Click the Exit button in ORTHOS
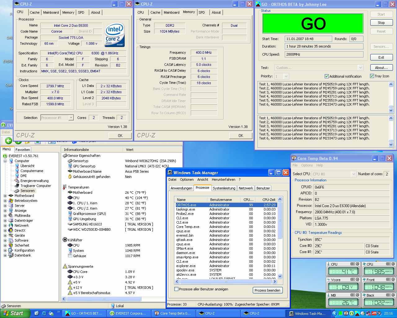397x318 pixels. (381, 57)
